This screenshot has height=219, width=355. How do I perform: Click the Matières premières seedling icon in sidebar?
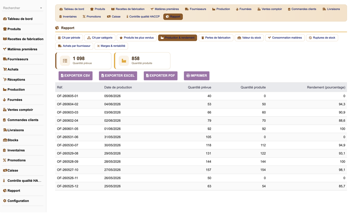tap(5, 49)
